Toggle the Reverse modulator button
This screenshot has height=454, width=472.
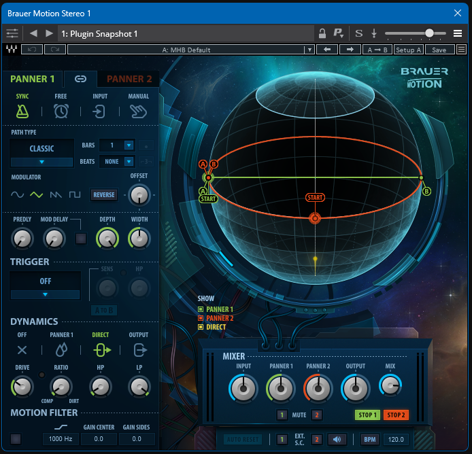tap(104, 194)
